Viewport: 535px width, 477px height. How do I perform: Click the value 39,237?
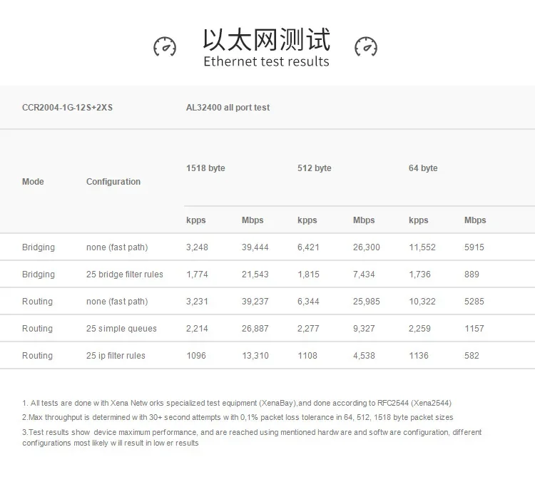(x=255, y=302)
